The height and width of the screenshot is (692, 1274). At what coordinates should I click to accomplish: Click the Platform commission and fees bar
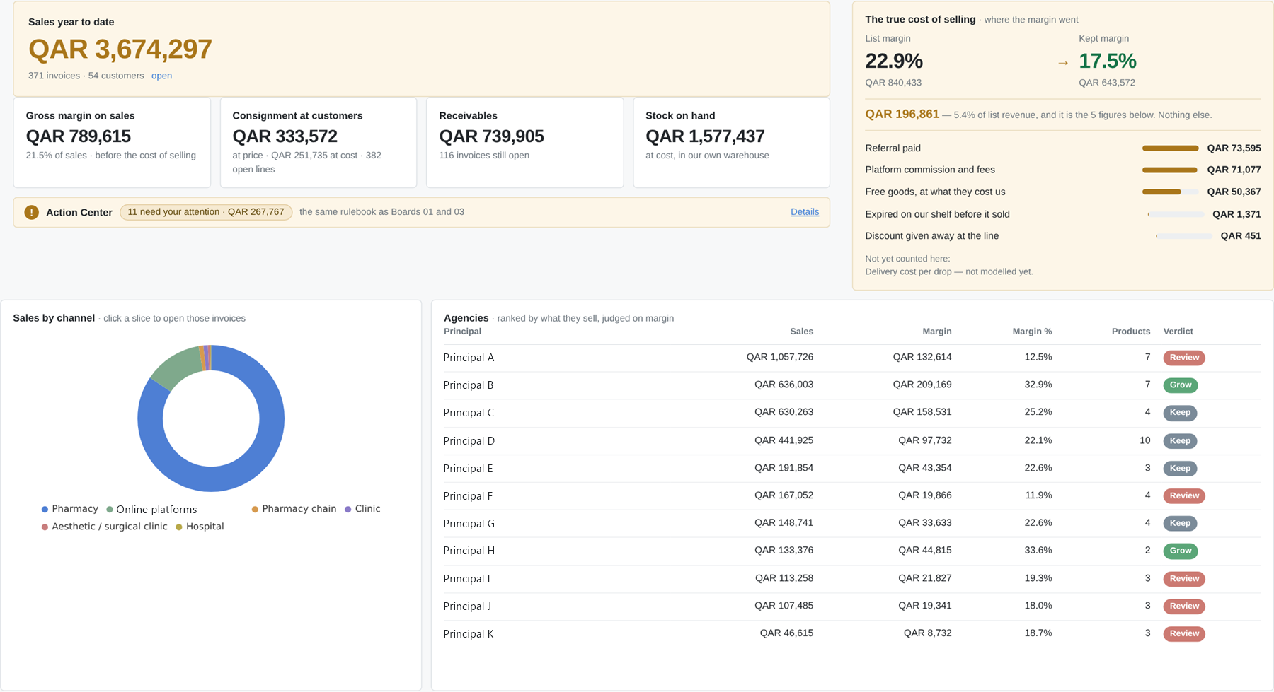(x=1171, y=170)
